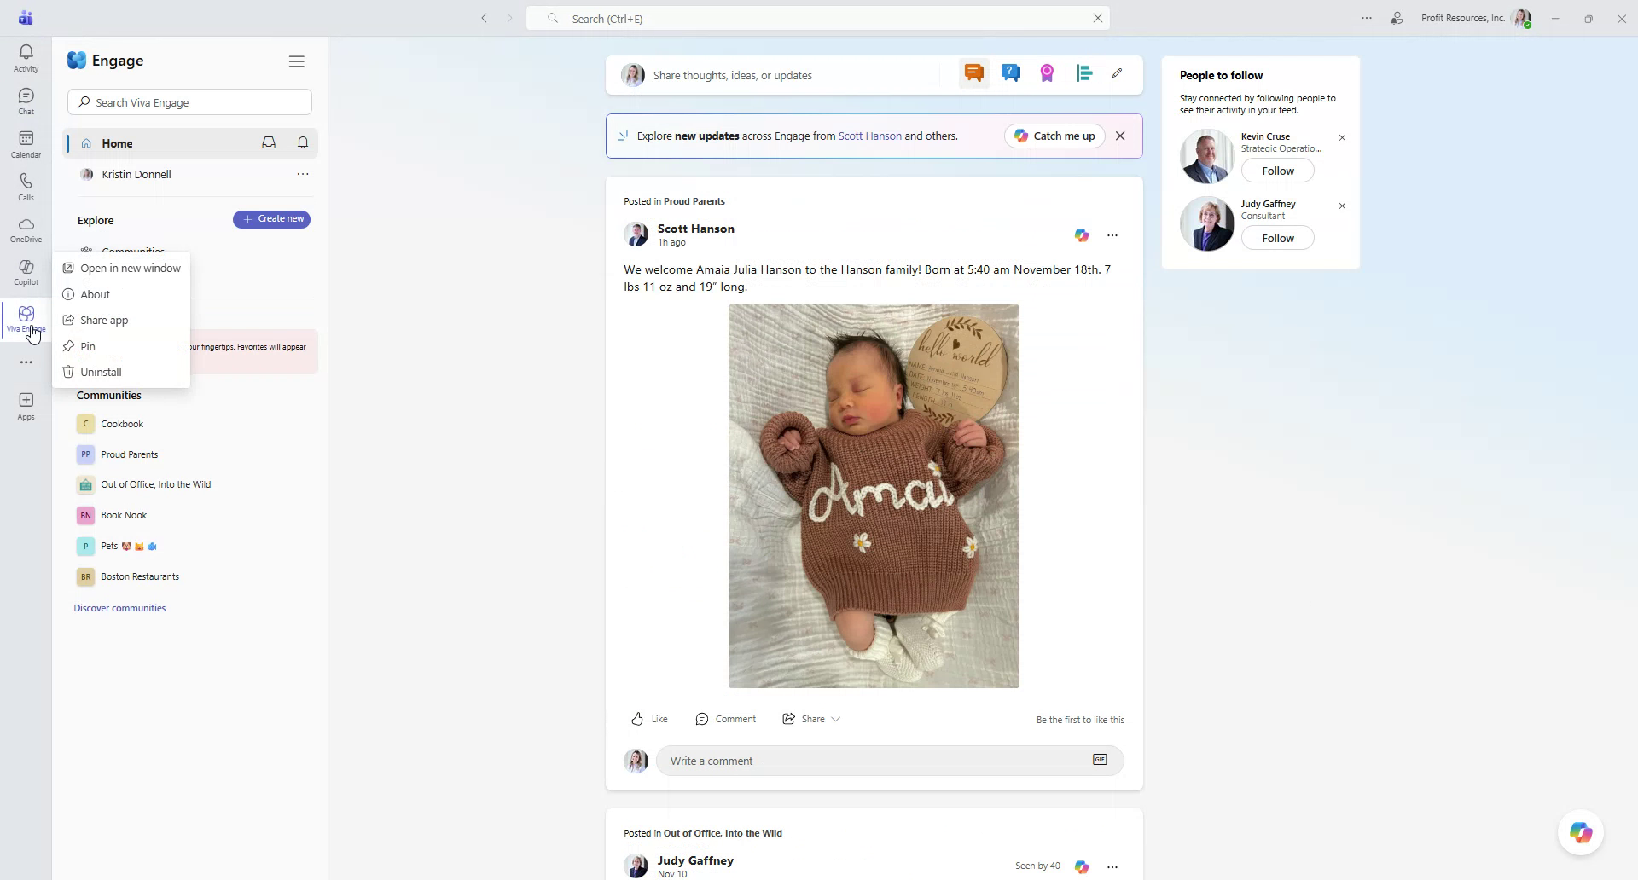Create a Poll using the bar chart icon
This screenshot has height=880, width=1638.
click(x=1084, y=73)
